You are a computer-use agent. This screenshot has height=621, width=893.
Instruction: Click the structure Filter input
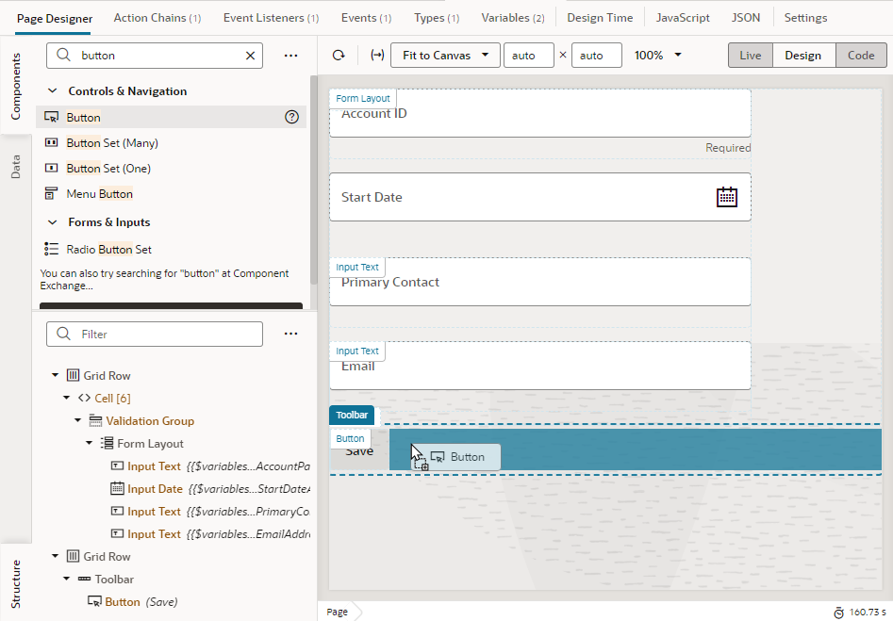[x=155, y=334]
